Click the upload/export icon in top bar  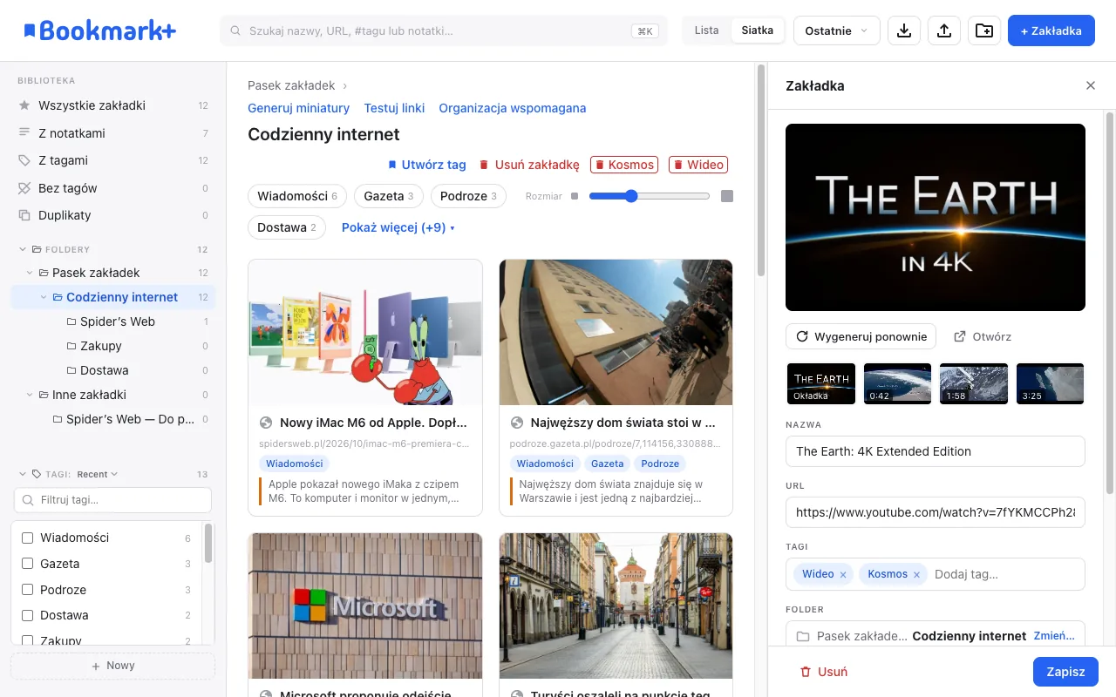tap(944, 30)
